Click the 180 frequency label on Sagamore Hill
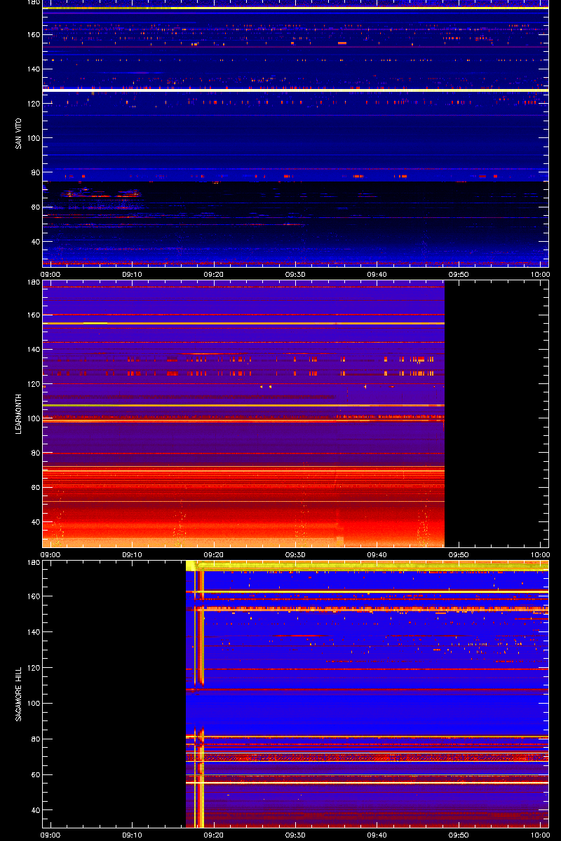This screenshot has height=841, width=561. (32, 563)
